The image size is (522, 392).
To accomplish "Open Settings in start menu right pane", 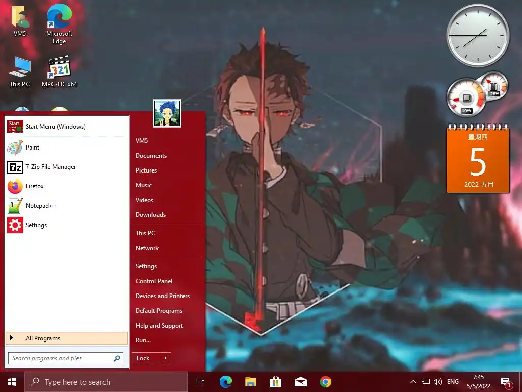I will [x=146, y=266].
